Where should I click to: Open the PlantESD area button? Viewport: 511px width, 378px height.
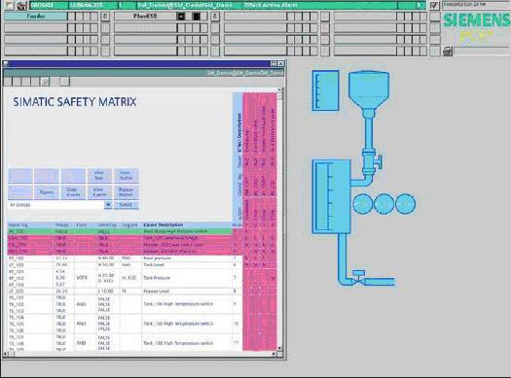click(145, 16)
